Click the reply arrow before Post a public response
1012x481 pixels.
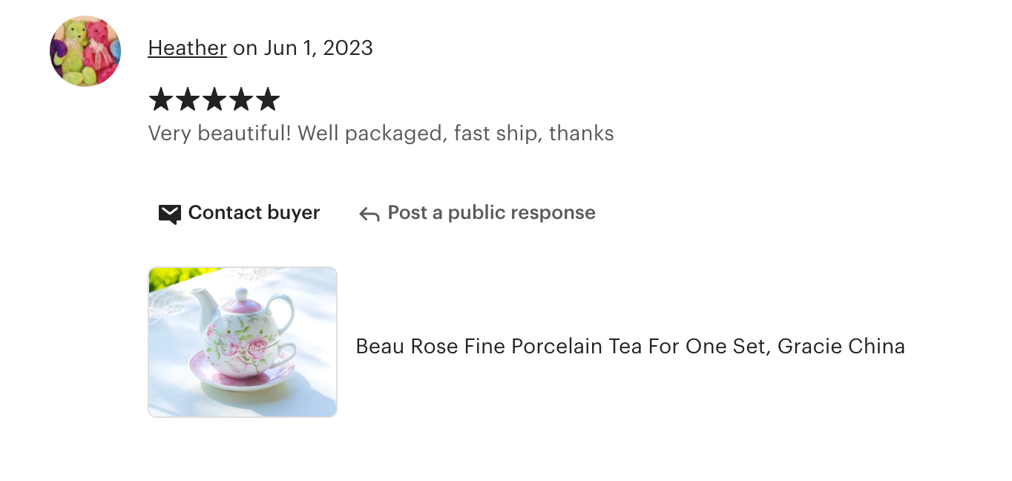(x=369, y=213)
